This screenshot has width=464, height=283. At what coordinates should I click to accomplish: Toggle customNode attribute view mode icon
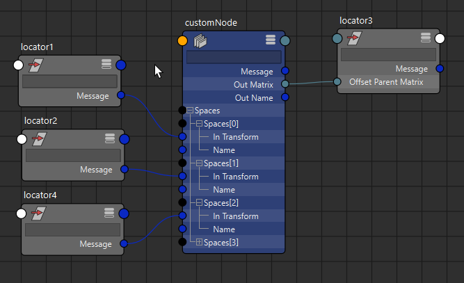pos(271,41)
